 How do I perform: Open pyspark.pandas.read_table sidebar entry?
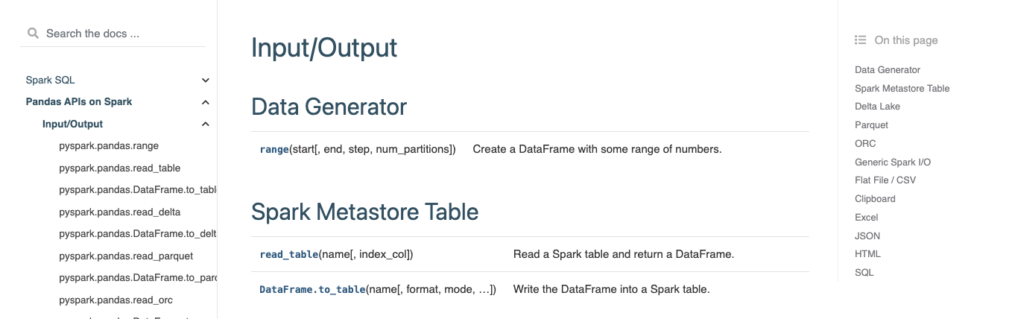point(119,168)
